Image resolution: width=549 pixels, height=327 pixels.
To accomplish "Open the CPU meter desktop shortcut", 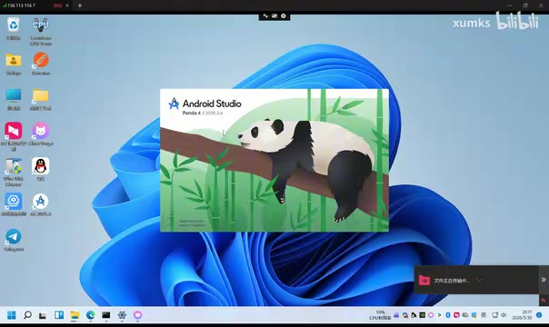I will [x=41, y=31].
